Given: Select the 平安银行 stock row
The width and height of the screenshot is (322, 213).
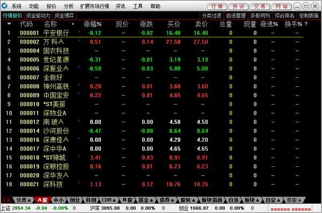Looking at the screenshot, I should point(160,33).
